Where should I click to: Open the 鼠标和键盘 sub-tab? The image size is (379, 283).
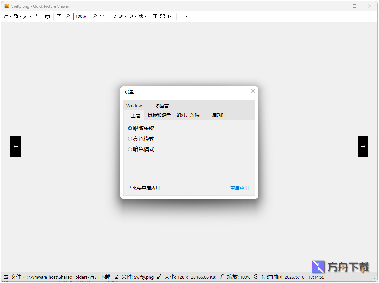[x=159, y=115]
